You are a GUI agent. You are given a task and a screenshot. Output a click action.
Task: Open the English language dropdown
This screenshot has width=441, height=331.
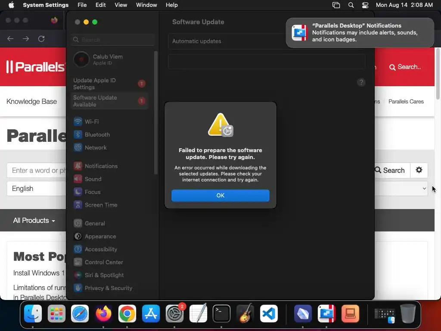37,189
